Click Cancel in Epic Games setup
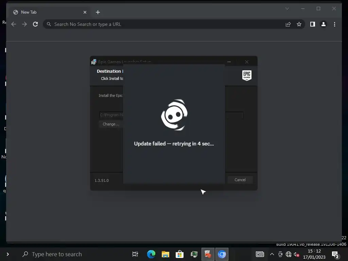The image size is (348, 261). coord(240,180)
